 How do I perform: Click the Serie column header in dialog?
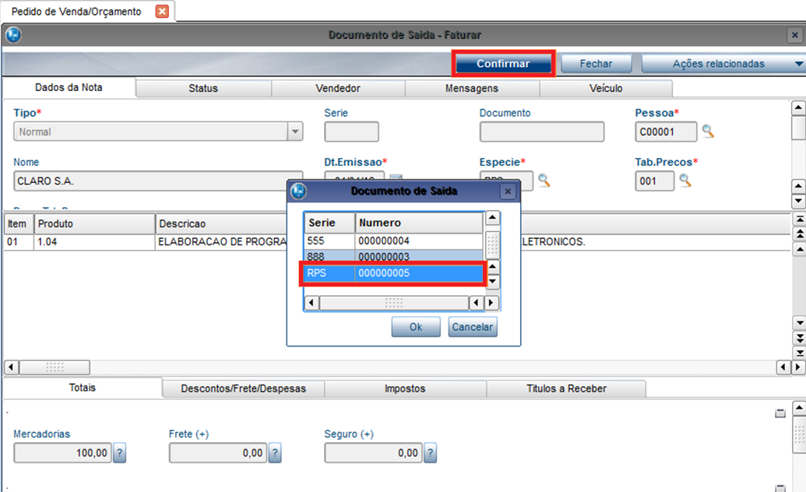tap(329, 223)
